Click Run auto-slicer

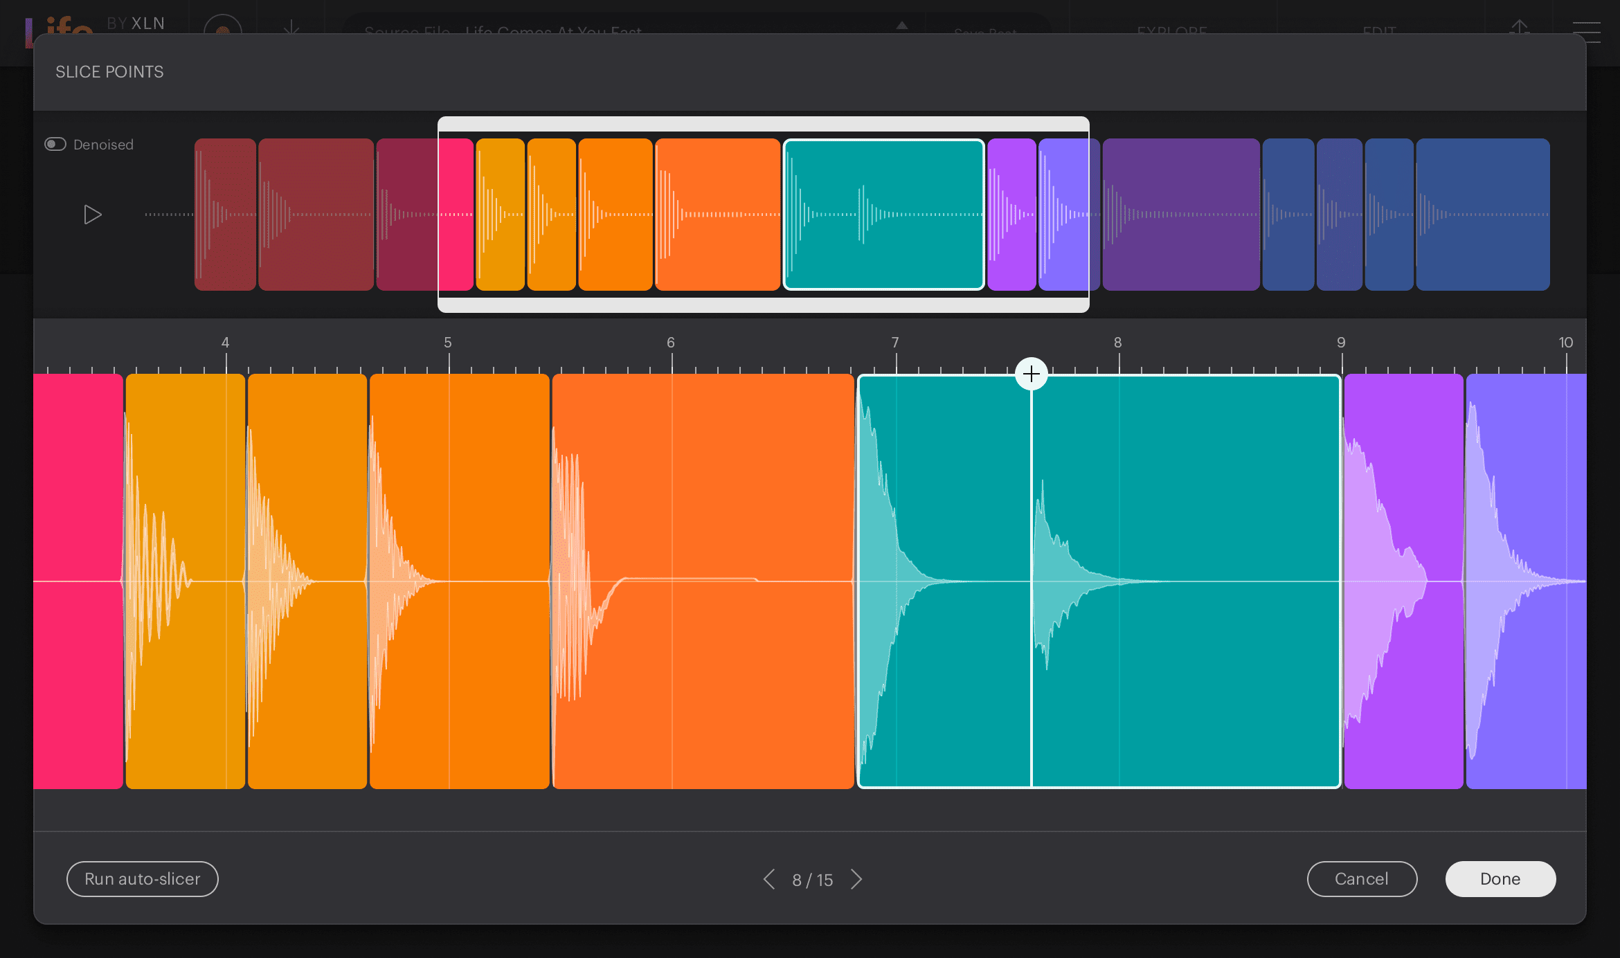tap(141, 878)
